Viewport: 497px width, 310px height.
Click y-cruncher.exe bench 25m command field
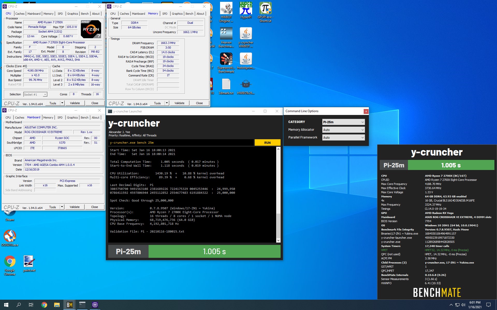coord(181,143)
